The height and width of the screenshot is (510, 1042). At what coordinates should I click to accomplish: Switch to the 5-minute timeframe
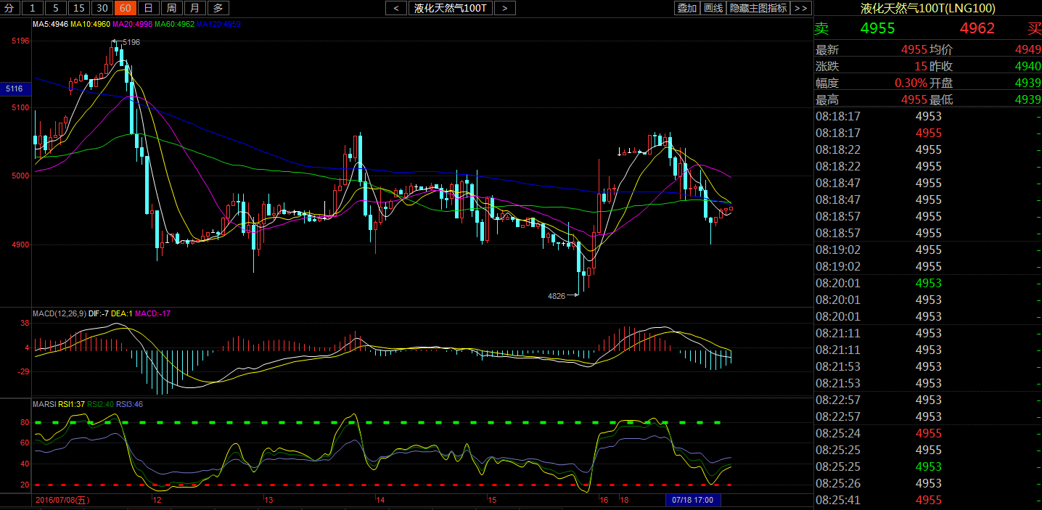pyautogui.click(x=56, y=8)
